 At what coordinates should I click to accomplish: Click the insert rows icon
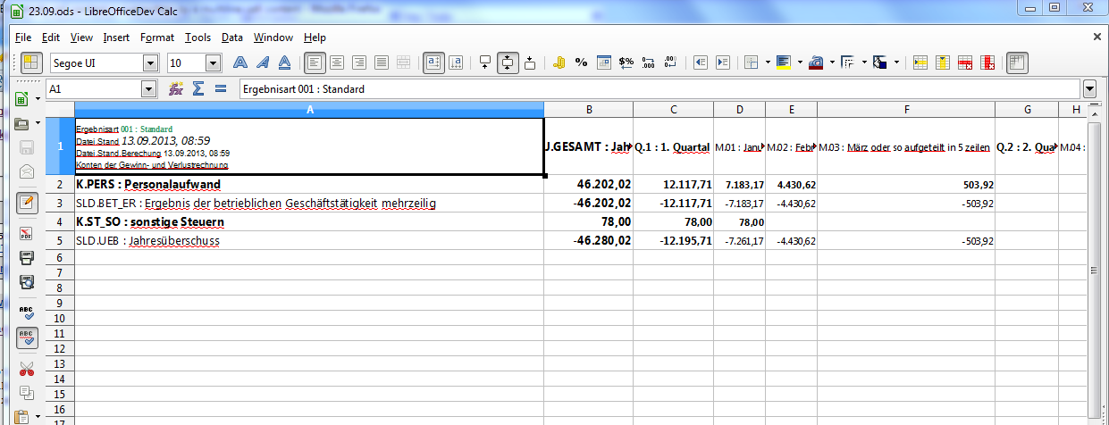[x=920, y=62]
